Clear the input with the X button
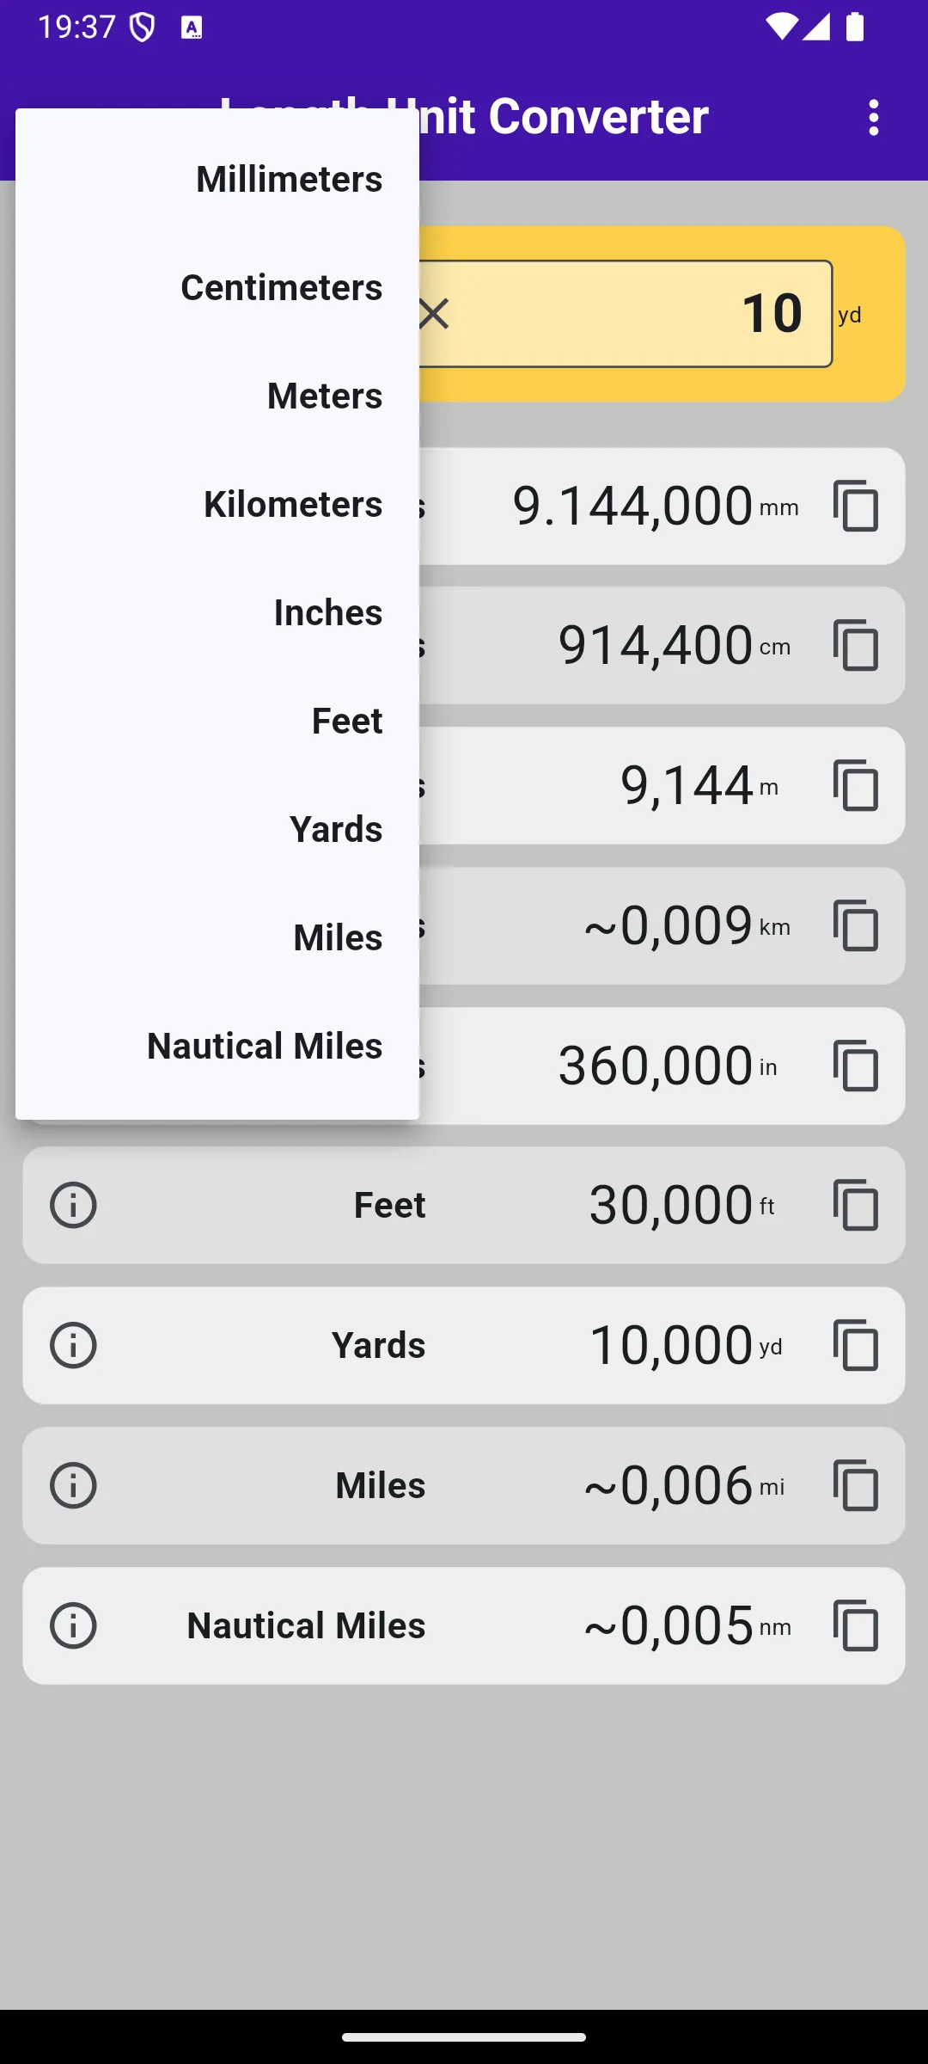 coord(434,314)
